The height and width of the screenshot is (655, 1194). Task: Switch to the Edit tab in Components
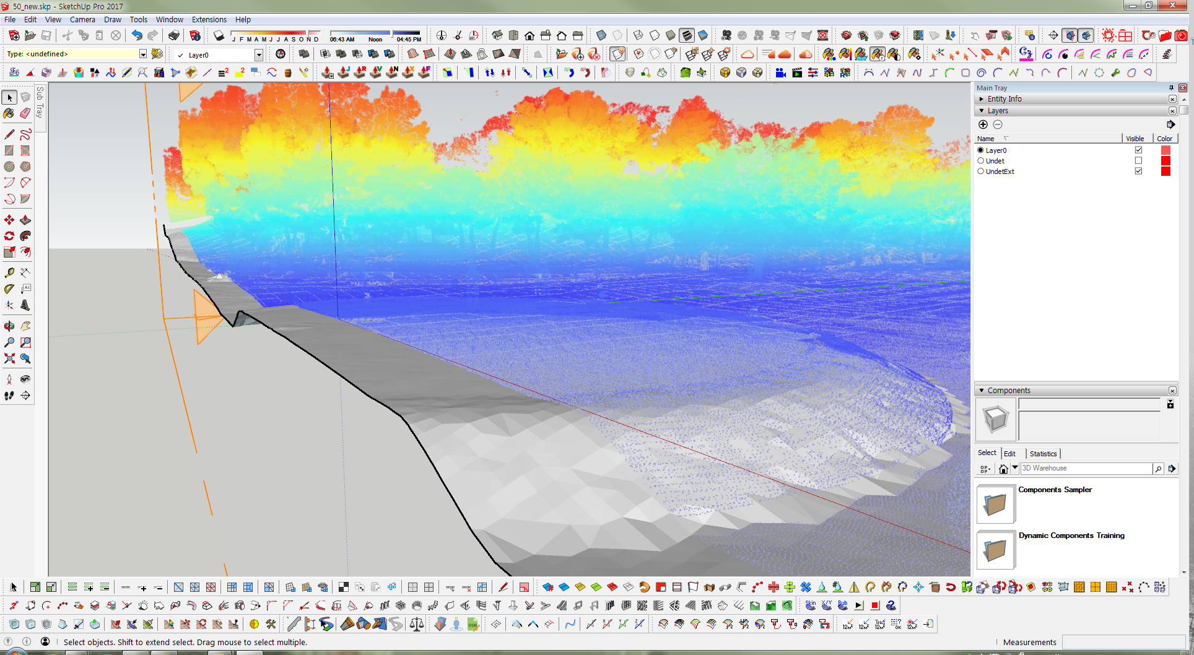[1009, 454]
